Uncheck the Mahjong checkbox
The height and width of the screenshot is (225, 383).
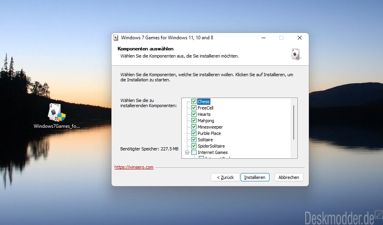194,121
